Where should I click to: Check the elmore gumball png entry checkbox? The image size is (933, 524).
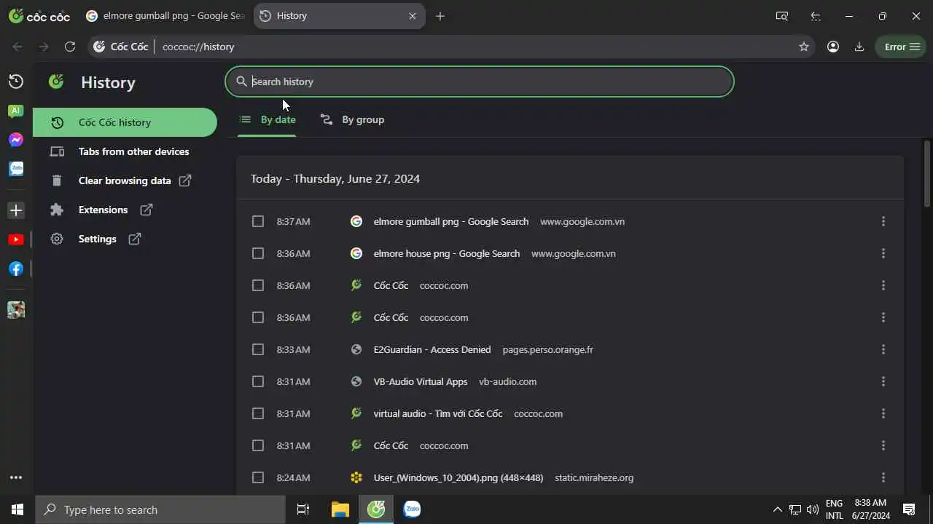click(x=258, y=221)
